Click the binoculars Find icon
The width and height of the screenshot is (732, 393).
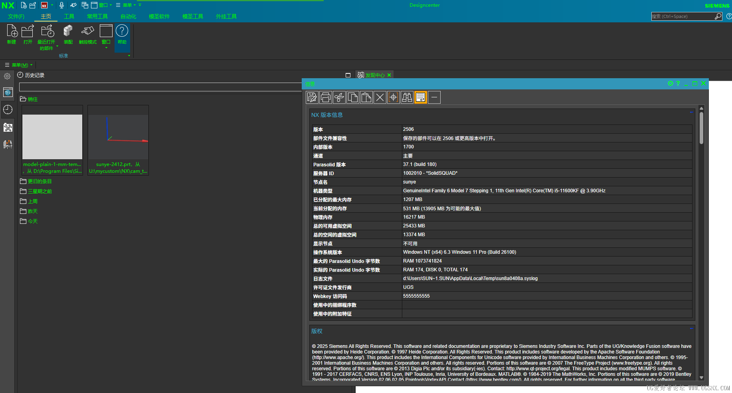click(x=407, y=97)
